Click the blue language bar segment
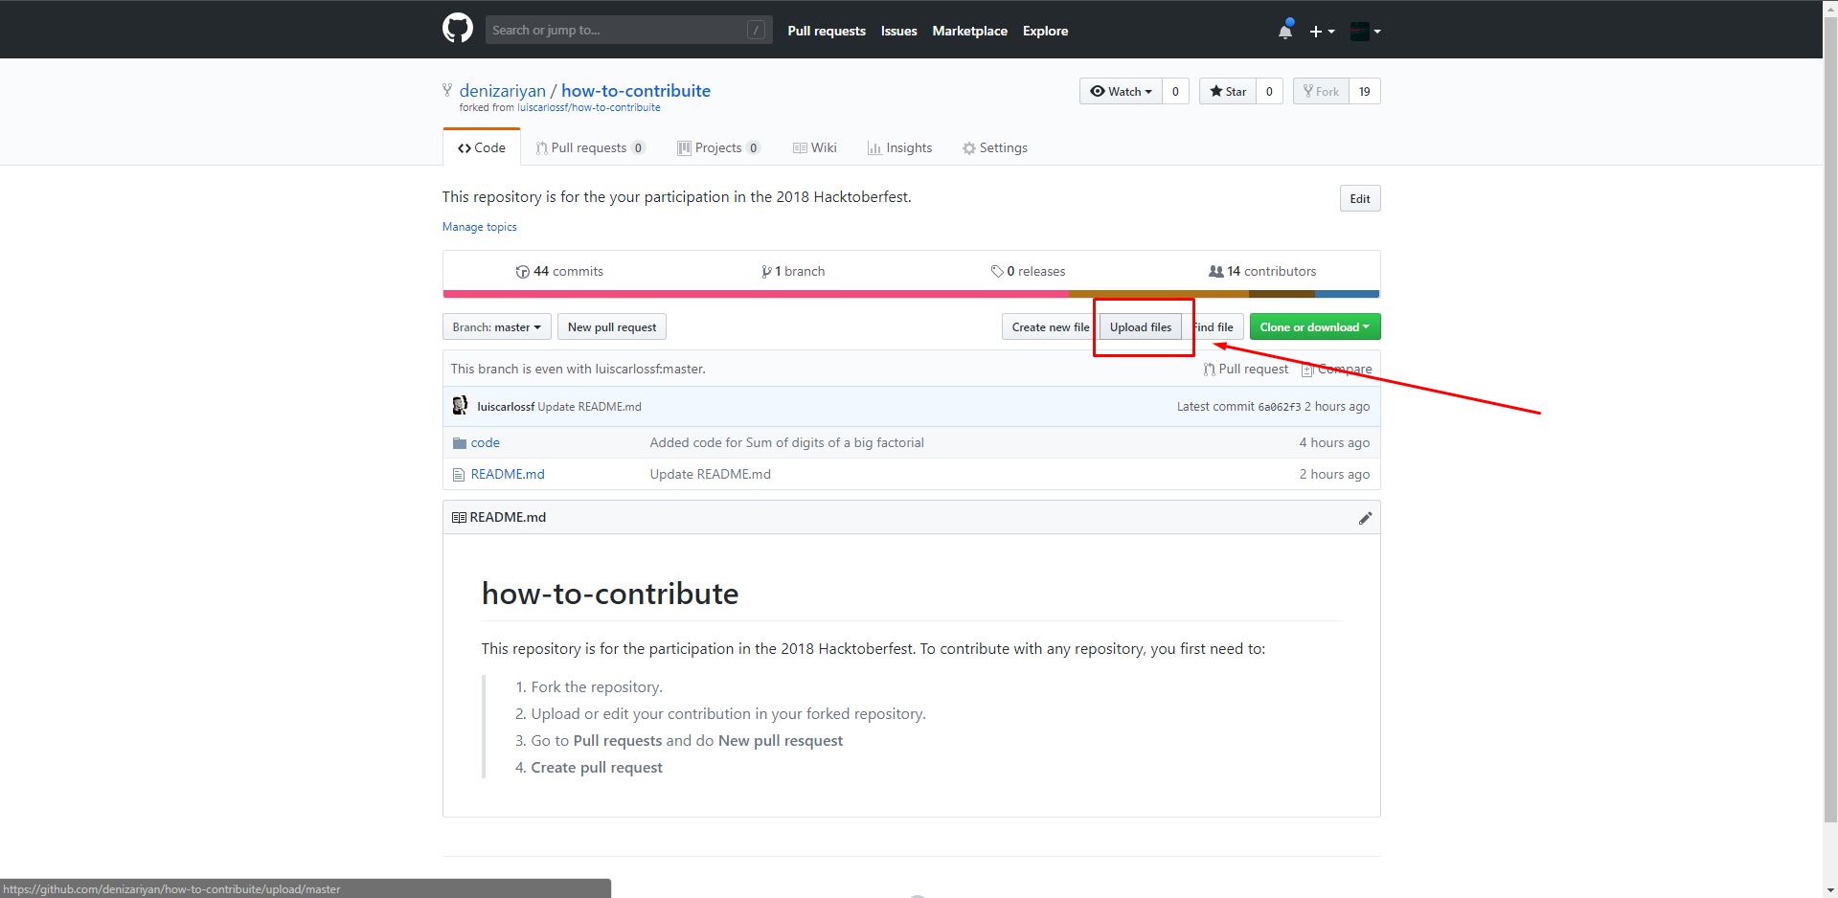Viewport: 1838px width, 898px height. 1348,294
